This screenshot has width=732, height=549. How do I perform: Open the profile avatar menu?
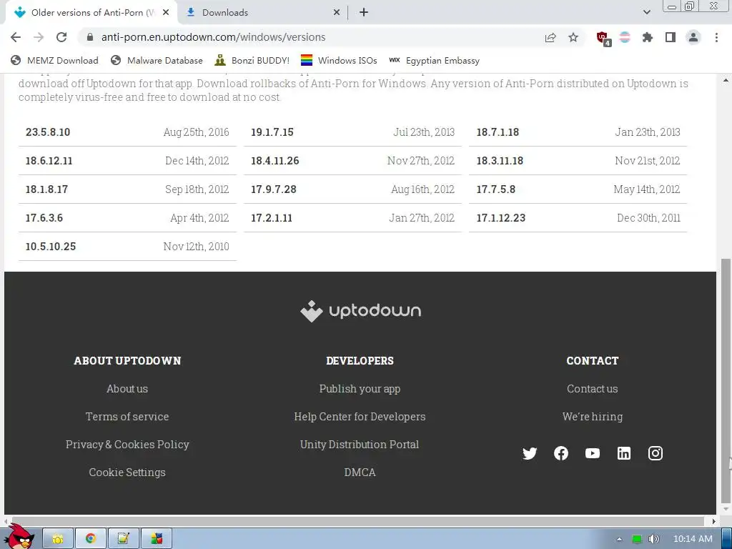point(693,37)
